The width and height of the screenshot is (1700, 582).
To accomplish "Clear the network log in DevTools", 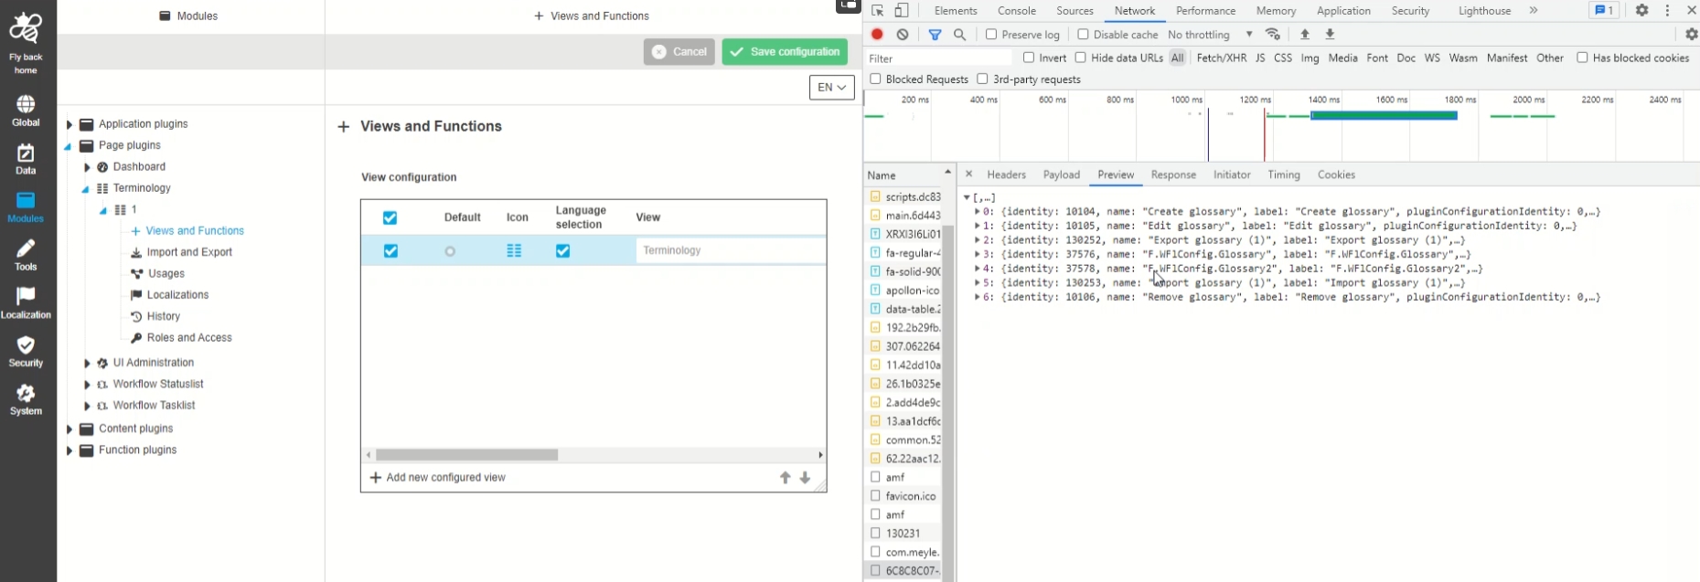I will click(903, 35).
